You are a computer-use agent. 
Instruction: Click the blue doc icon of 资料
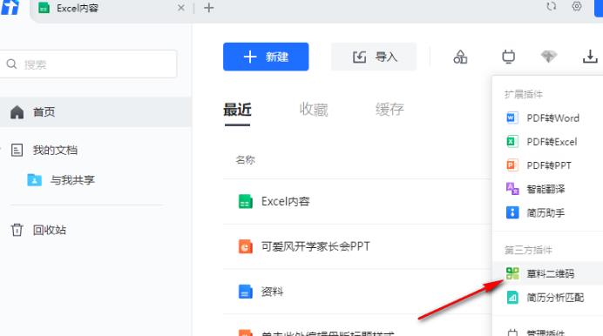pos(246,292)
